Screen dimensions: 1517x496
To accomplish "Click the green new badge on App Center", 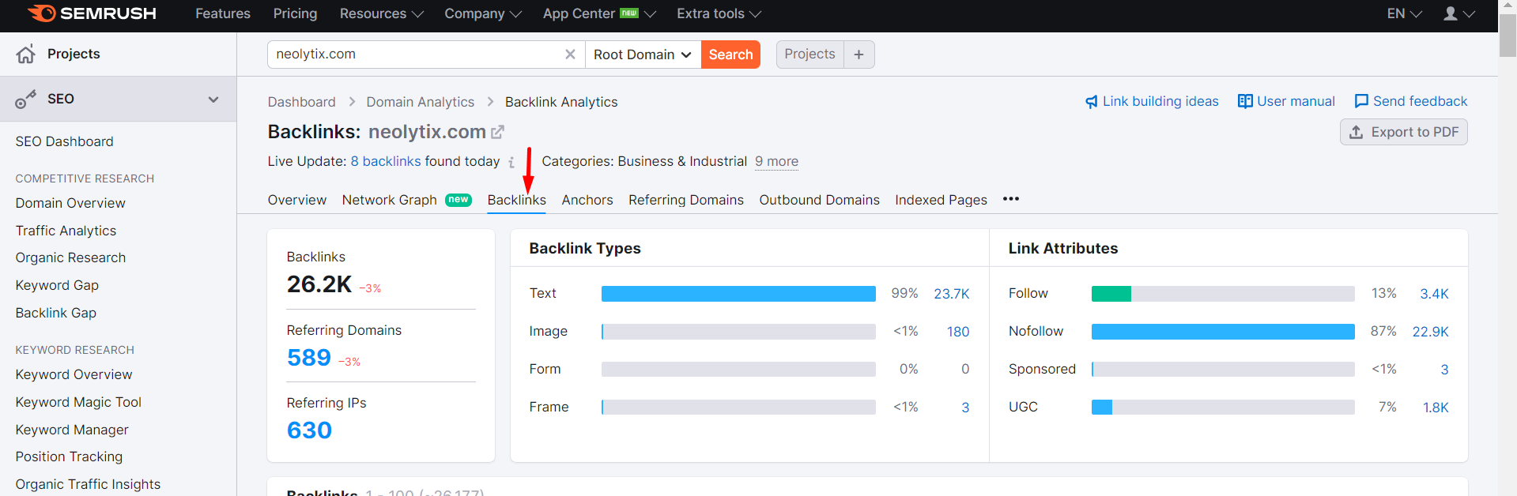I will tap(629, 13).
